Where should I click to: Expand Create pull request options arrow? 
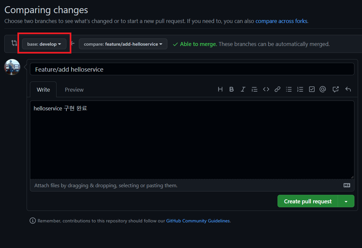click(x=346, y=201)
